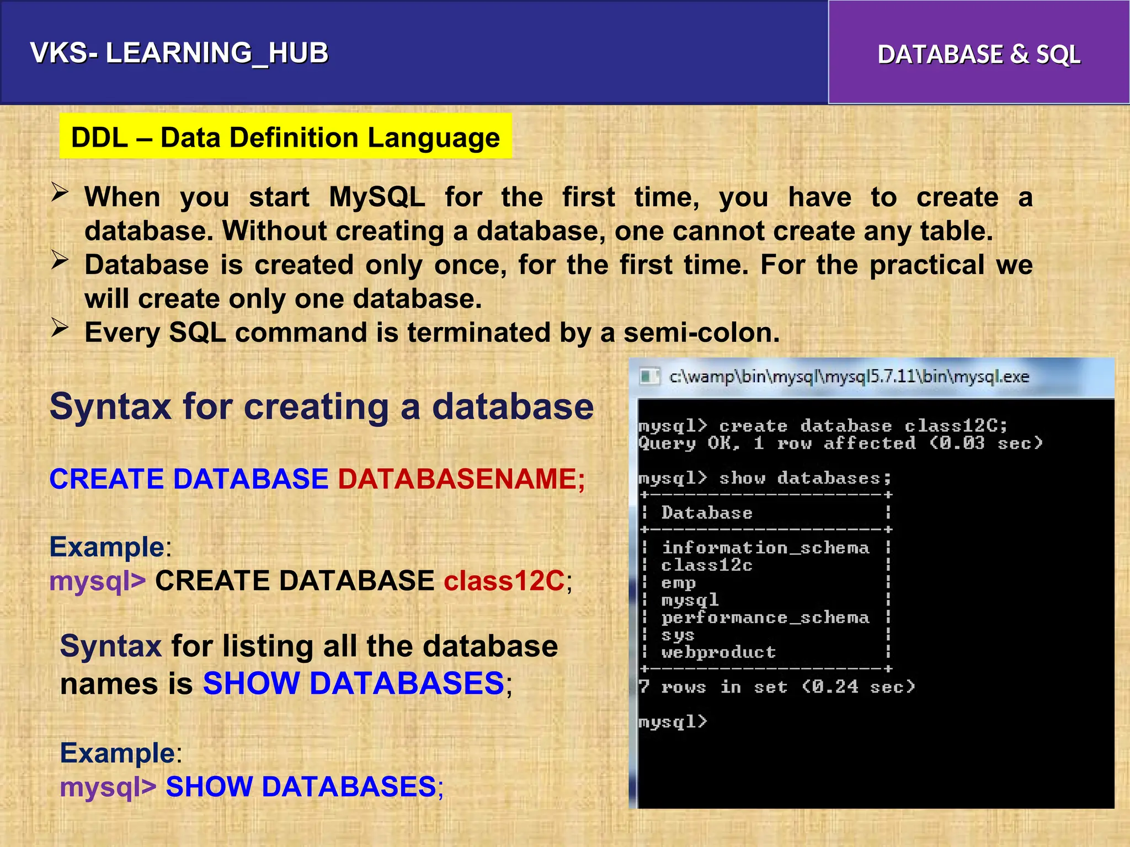This screenshot has width=1130, height=847.
Task: Click the 'VKS- LEARNING_HUB' header title
Action: [x=179, y=53]
